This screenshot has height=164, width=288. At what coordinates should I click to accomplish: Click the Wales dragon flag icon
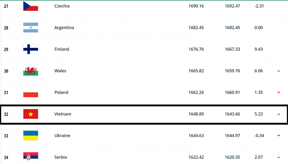(x=31, y=71)
